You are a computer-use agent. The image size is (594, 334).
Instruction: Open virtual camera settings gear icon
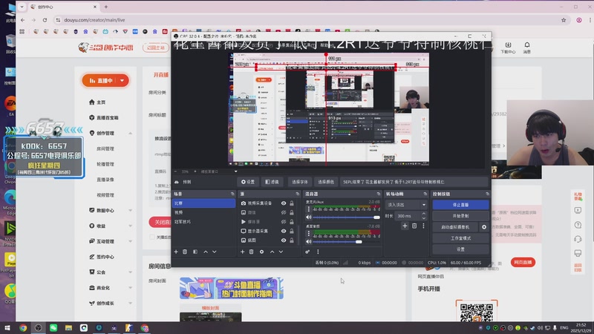[484, 227]
